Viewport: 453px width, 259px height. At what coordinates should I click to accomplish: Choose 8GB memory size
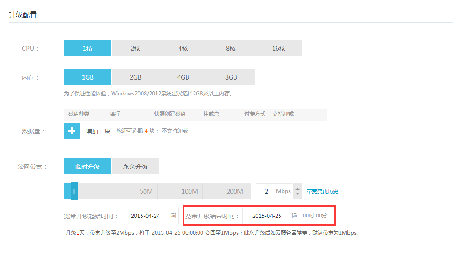(x=231, y=77)
